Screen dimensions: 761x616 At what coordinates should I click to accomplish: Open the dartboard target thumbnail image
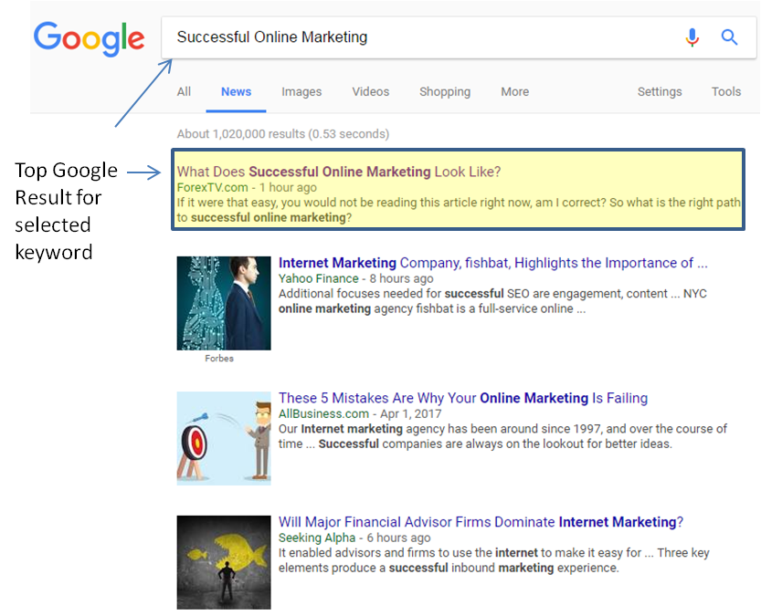224,439
